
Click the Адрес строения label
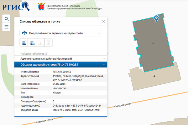[30, 76]
